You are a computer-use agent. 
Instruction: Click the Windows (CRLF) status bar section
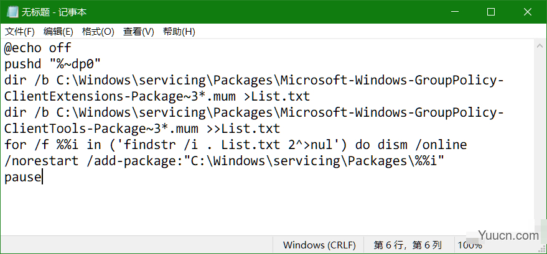pos(319,245)
